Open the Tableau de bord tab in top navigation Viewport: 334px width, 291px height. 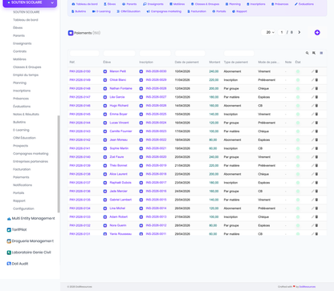click(84, 4)
